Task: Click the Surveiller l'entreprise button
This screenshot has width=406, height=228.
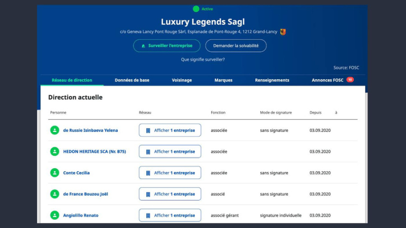Action: pos(167,46)
